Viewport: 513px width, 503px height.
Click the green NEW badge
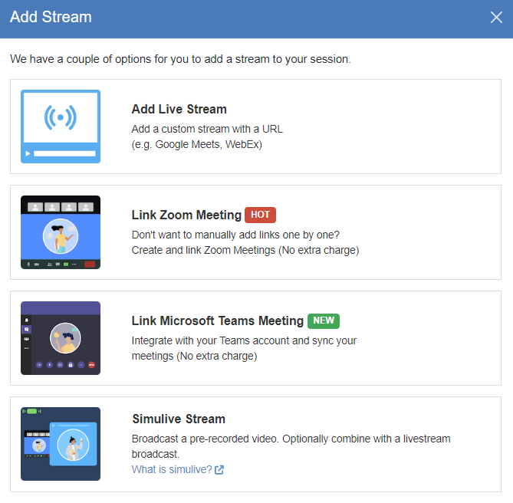(x=324, y=321)
